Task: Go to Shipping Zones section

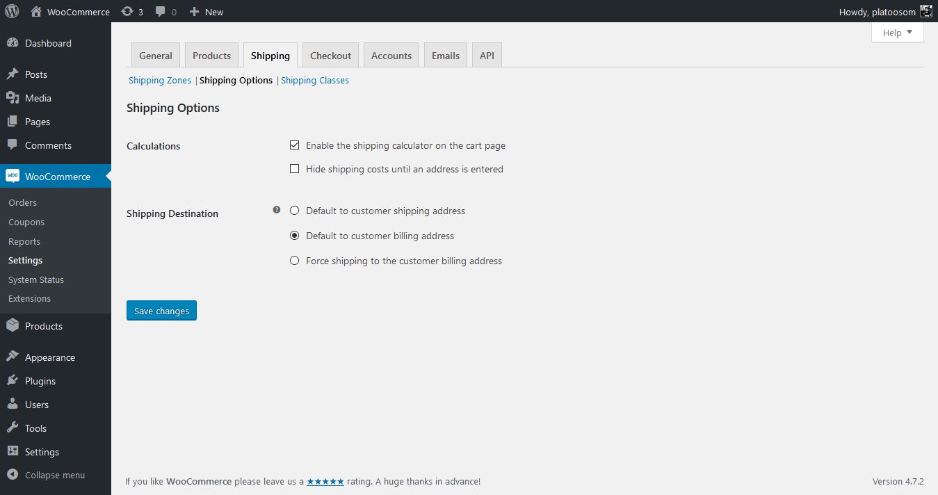Action: pos(160,81)
